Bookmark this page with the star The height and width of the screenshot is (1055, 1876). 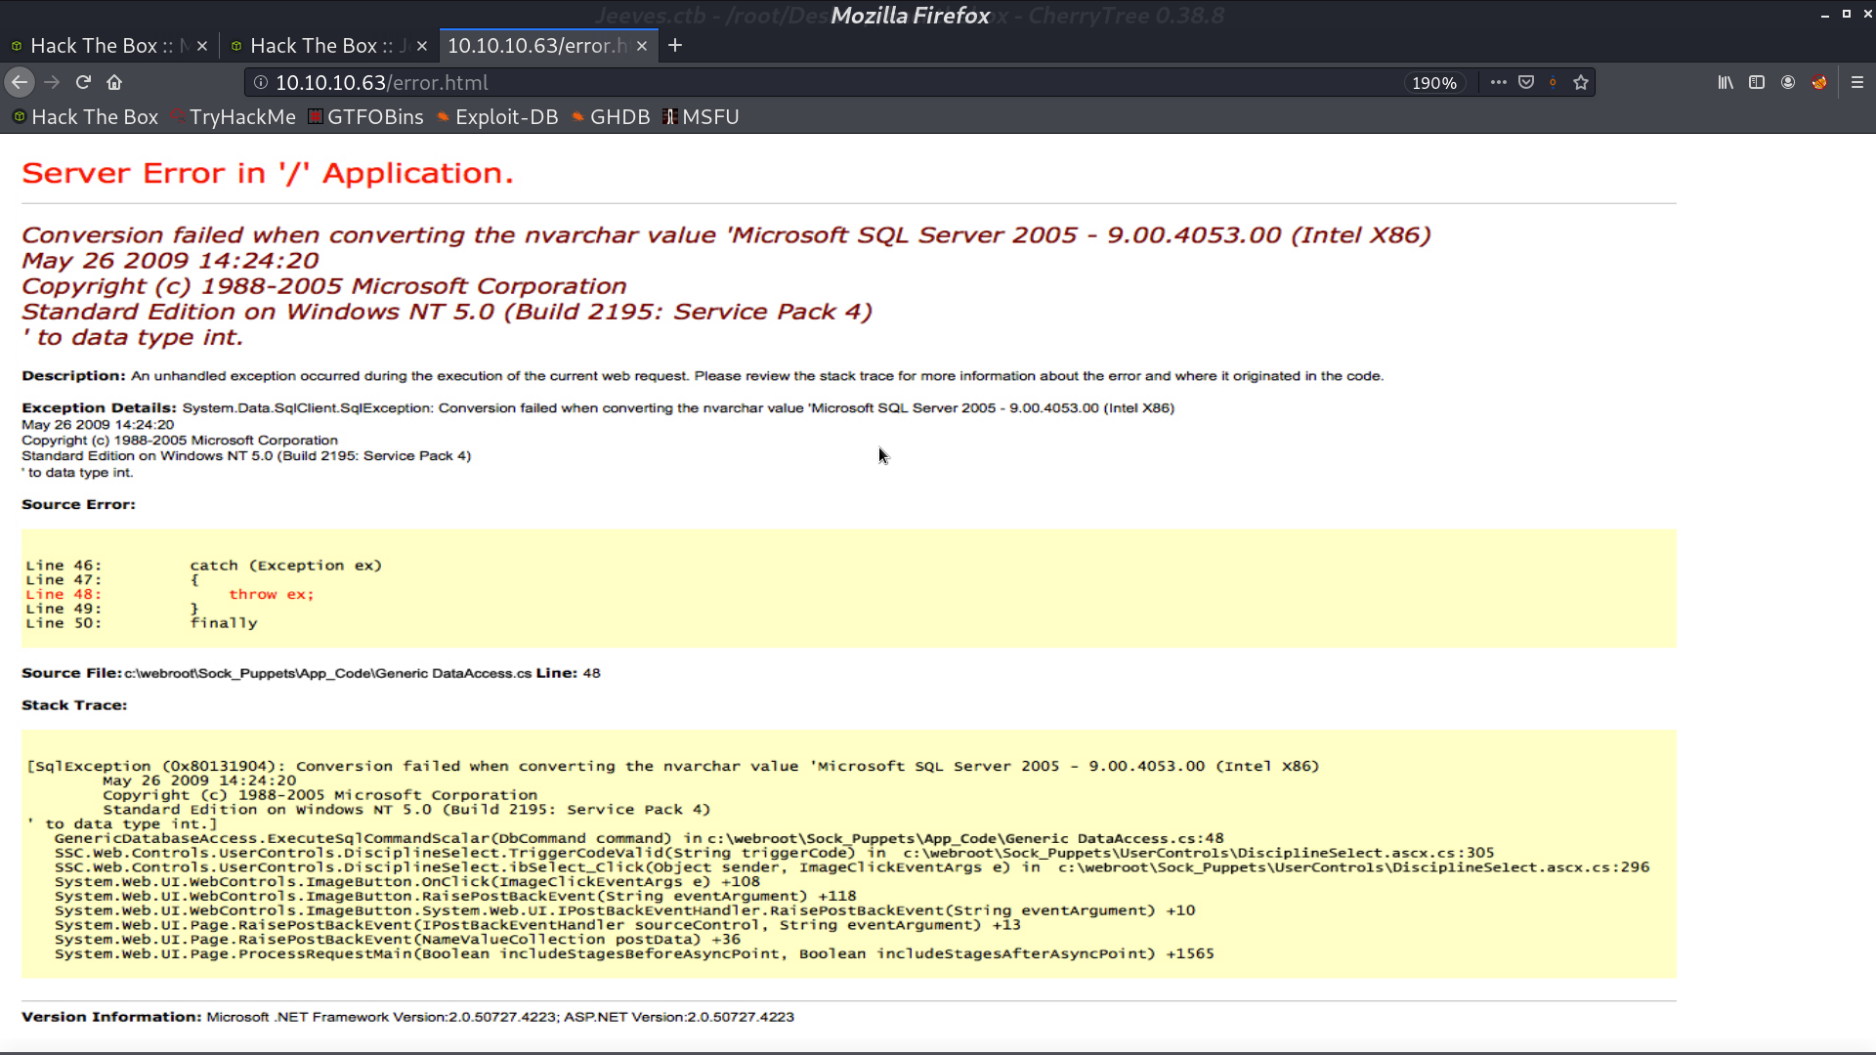tap(1581, 83)
